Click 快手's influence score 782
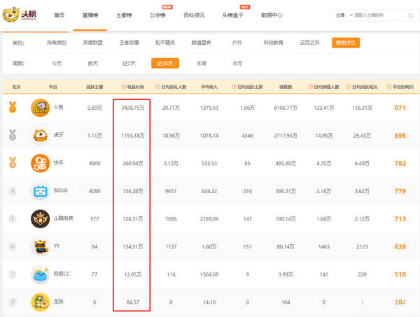The image size is (420, 317). coord(400,164)
